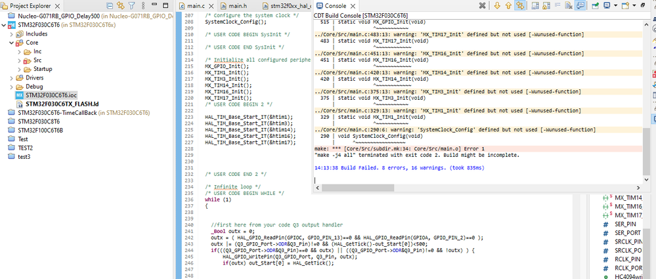This screenshot has height=279, width=656.
Task: Click the Scroll Lock console icon
Action: coord(535,5)
